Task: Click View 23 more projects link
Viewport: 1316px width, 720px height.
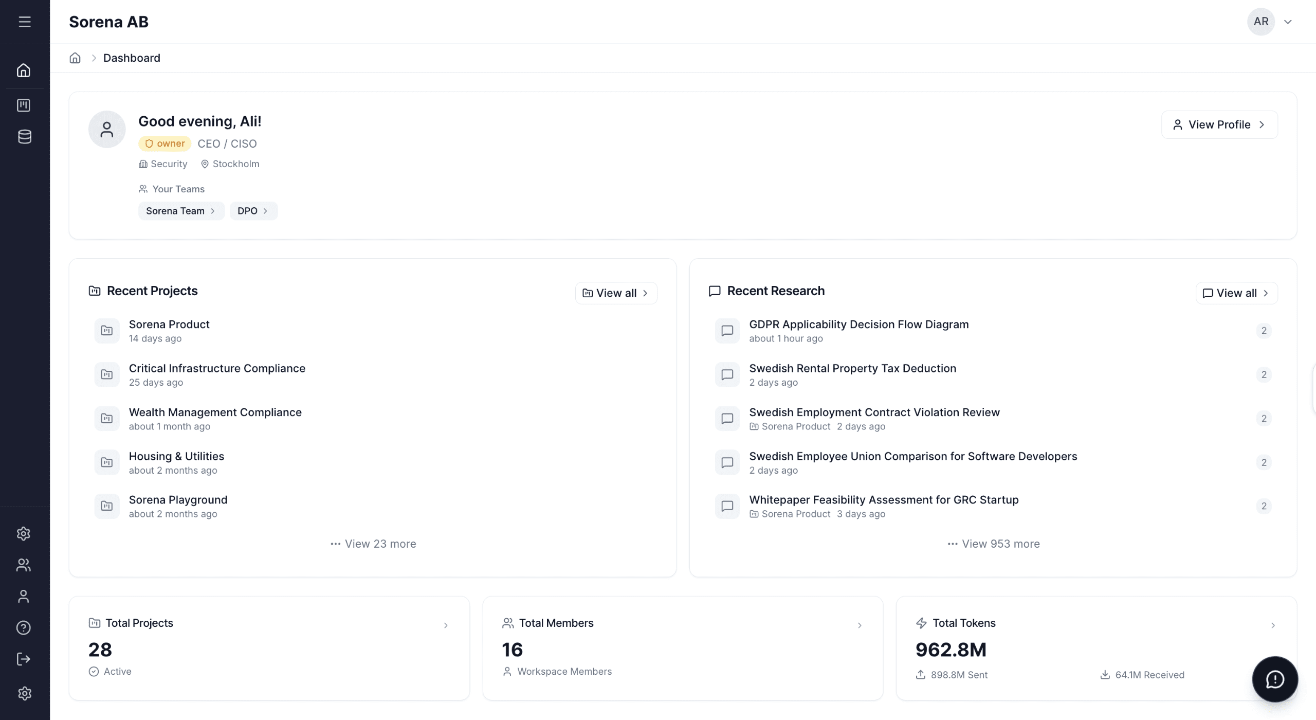Action: point(373,544)
